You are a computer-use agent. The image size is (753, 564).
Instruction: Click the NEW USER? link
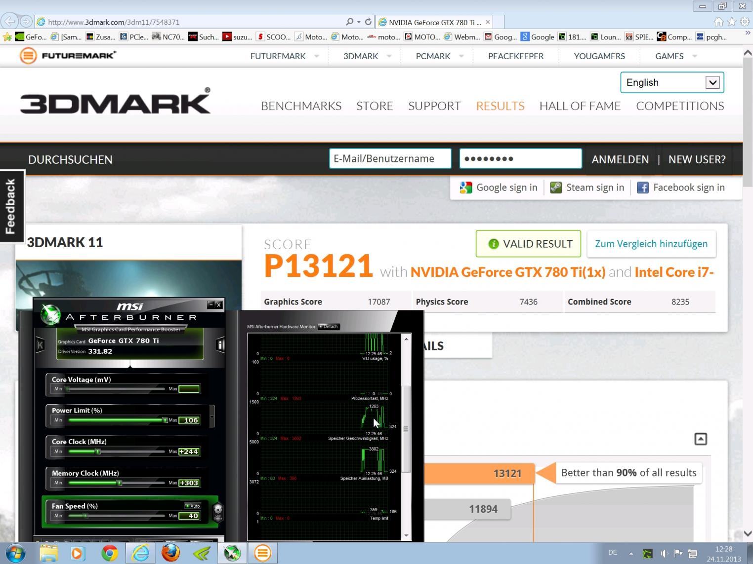pos(697,159)
